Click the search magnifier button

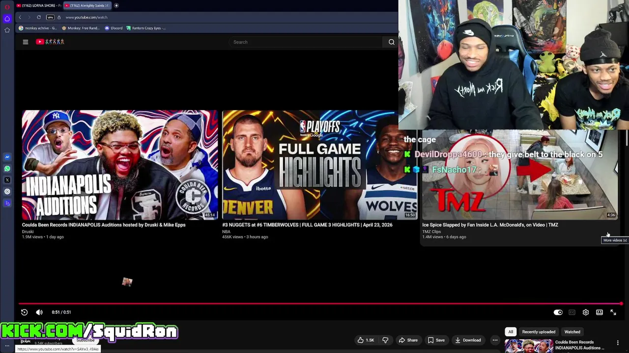tap(392, 42)
